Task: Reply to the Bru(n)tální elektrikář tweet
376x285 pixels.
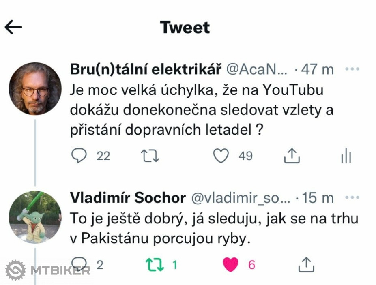Action: [x=79, y=156]
